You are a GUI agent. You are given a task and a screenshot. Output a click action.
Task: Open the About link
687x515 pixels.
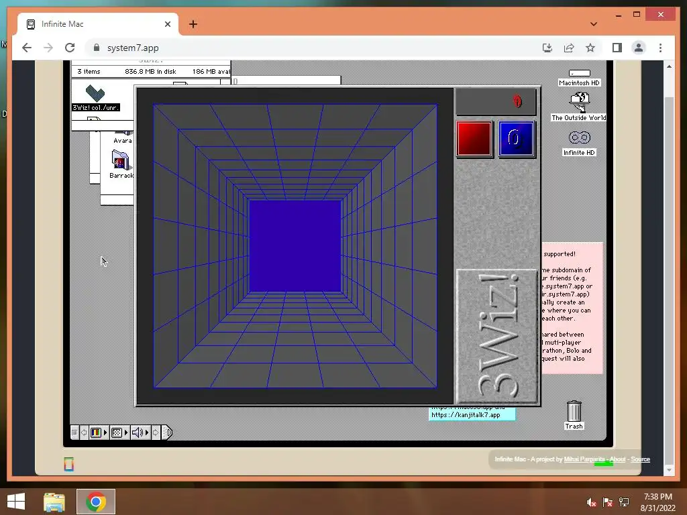617,459
